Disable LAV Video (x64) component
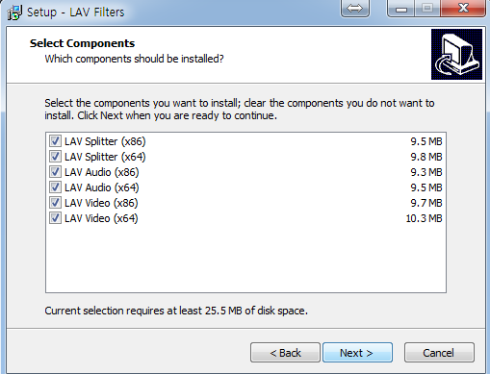The image size is (490, 374). click(55, 218)
